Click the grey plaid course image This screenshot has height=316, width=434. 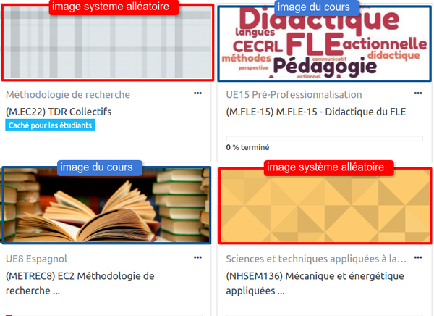coord(108,43)
